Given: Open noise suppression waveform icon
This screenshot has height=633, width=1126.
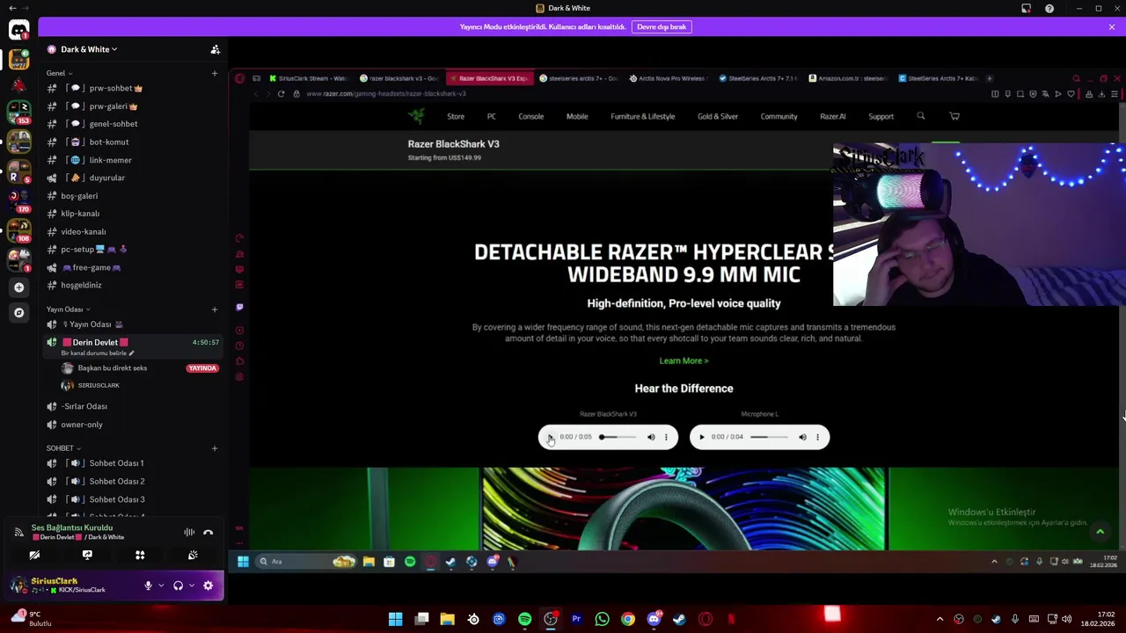Looking at the screenshot, I should tap(189, 532).
